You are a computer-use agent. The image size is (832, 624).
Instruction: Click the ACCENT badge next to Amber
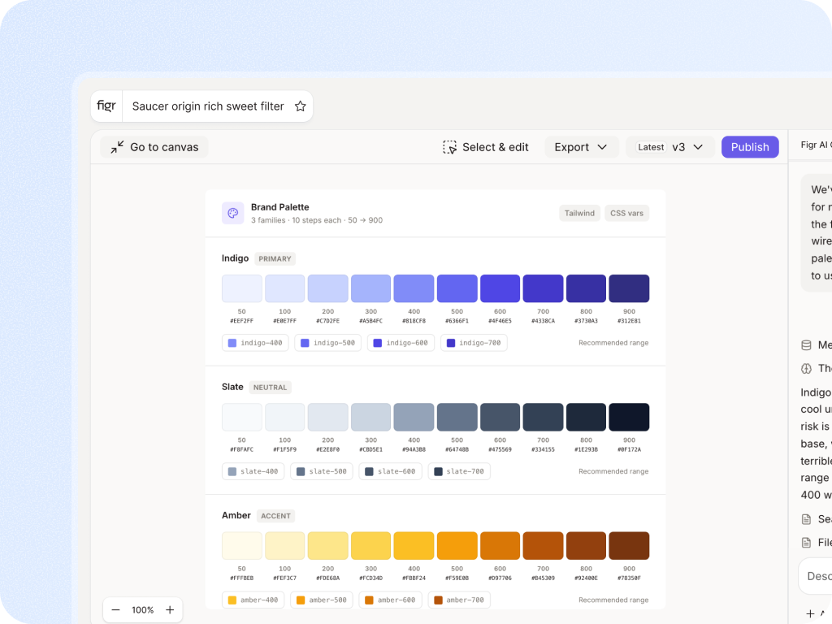(276, 516)
